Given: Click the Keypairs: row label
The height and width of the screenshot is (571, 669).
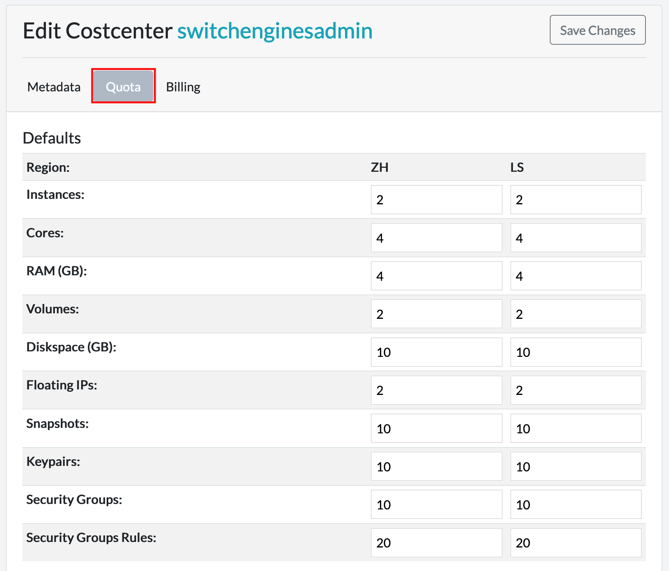Looking at the screenshot, I should tap(53, 462).
